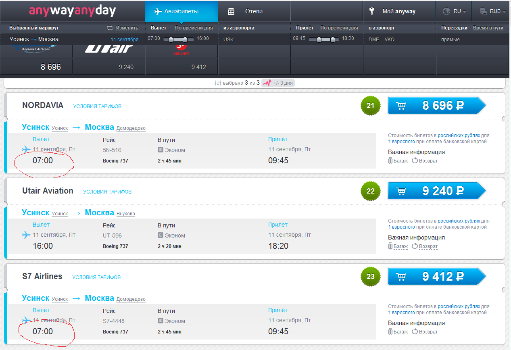Click Возврат link in Utair card
Image resolution: width=511 pixels, height=350 pixels.
(428, 246)
